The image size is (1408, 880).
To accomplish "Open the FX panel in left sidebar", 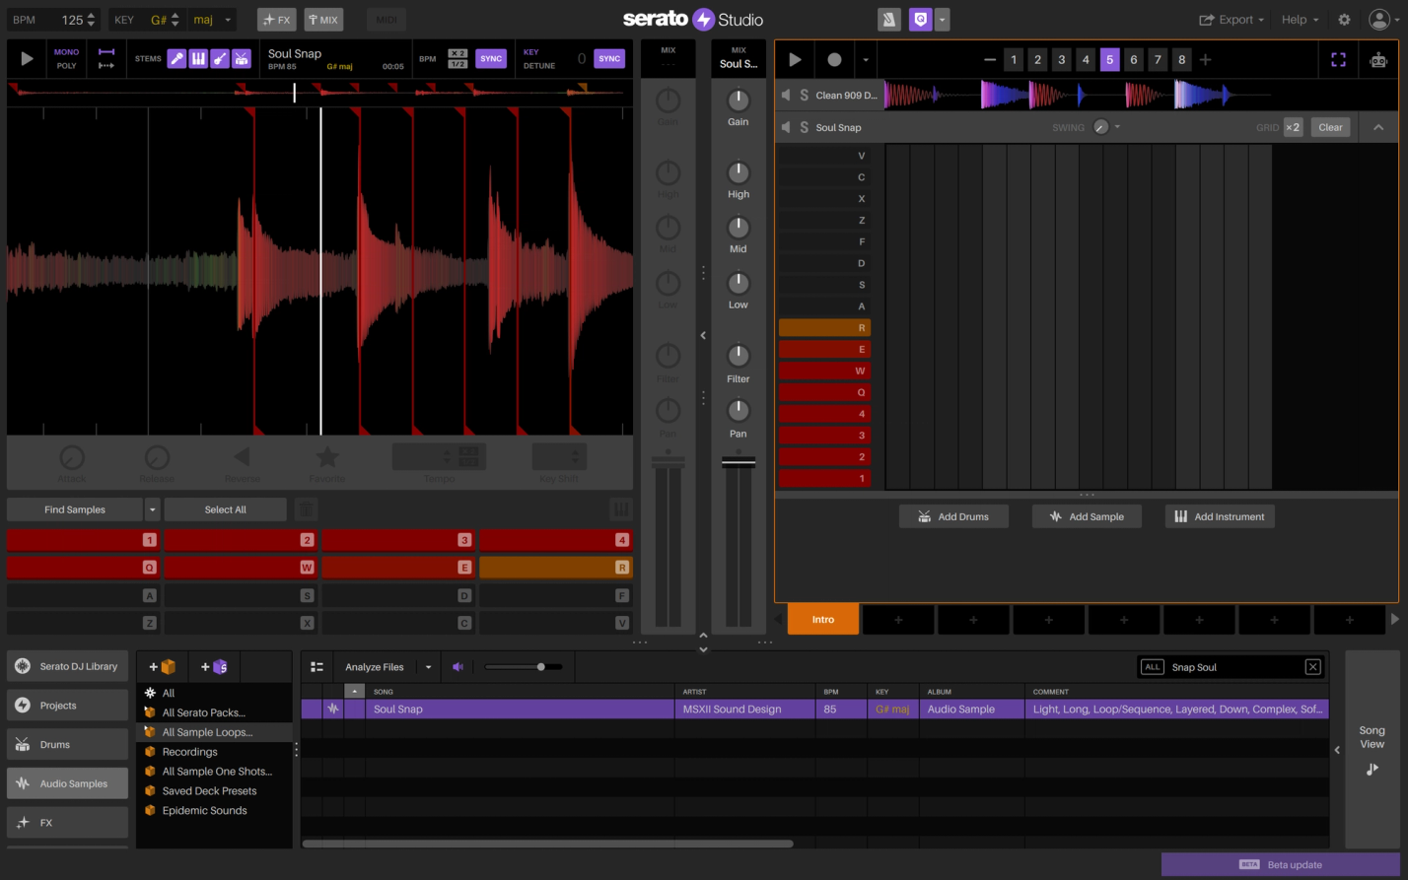I will (67, 822).
